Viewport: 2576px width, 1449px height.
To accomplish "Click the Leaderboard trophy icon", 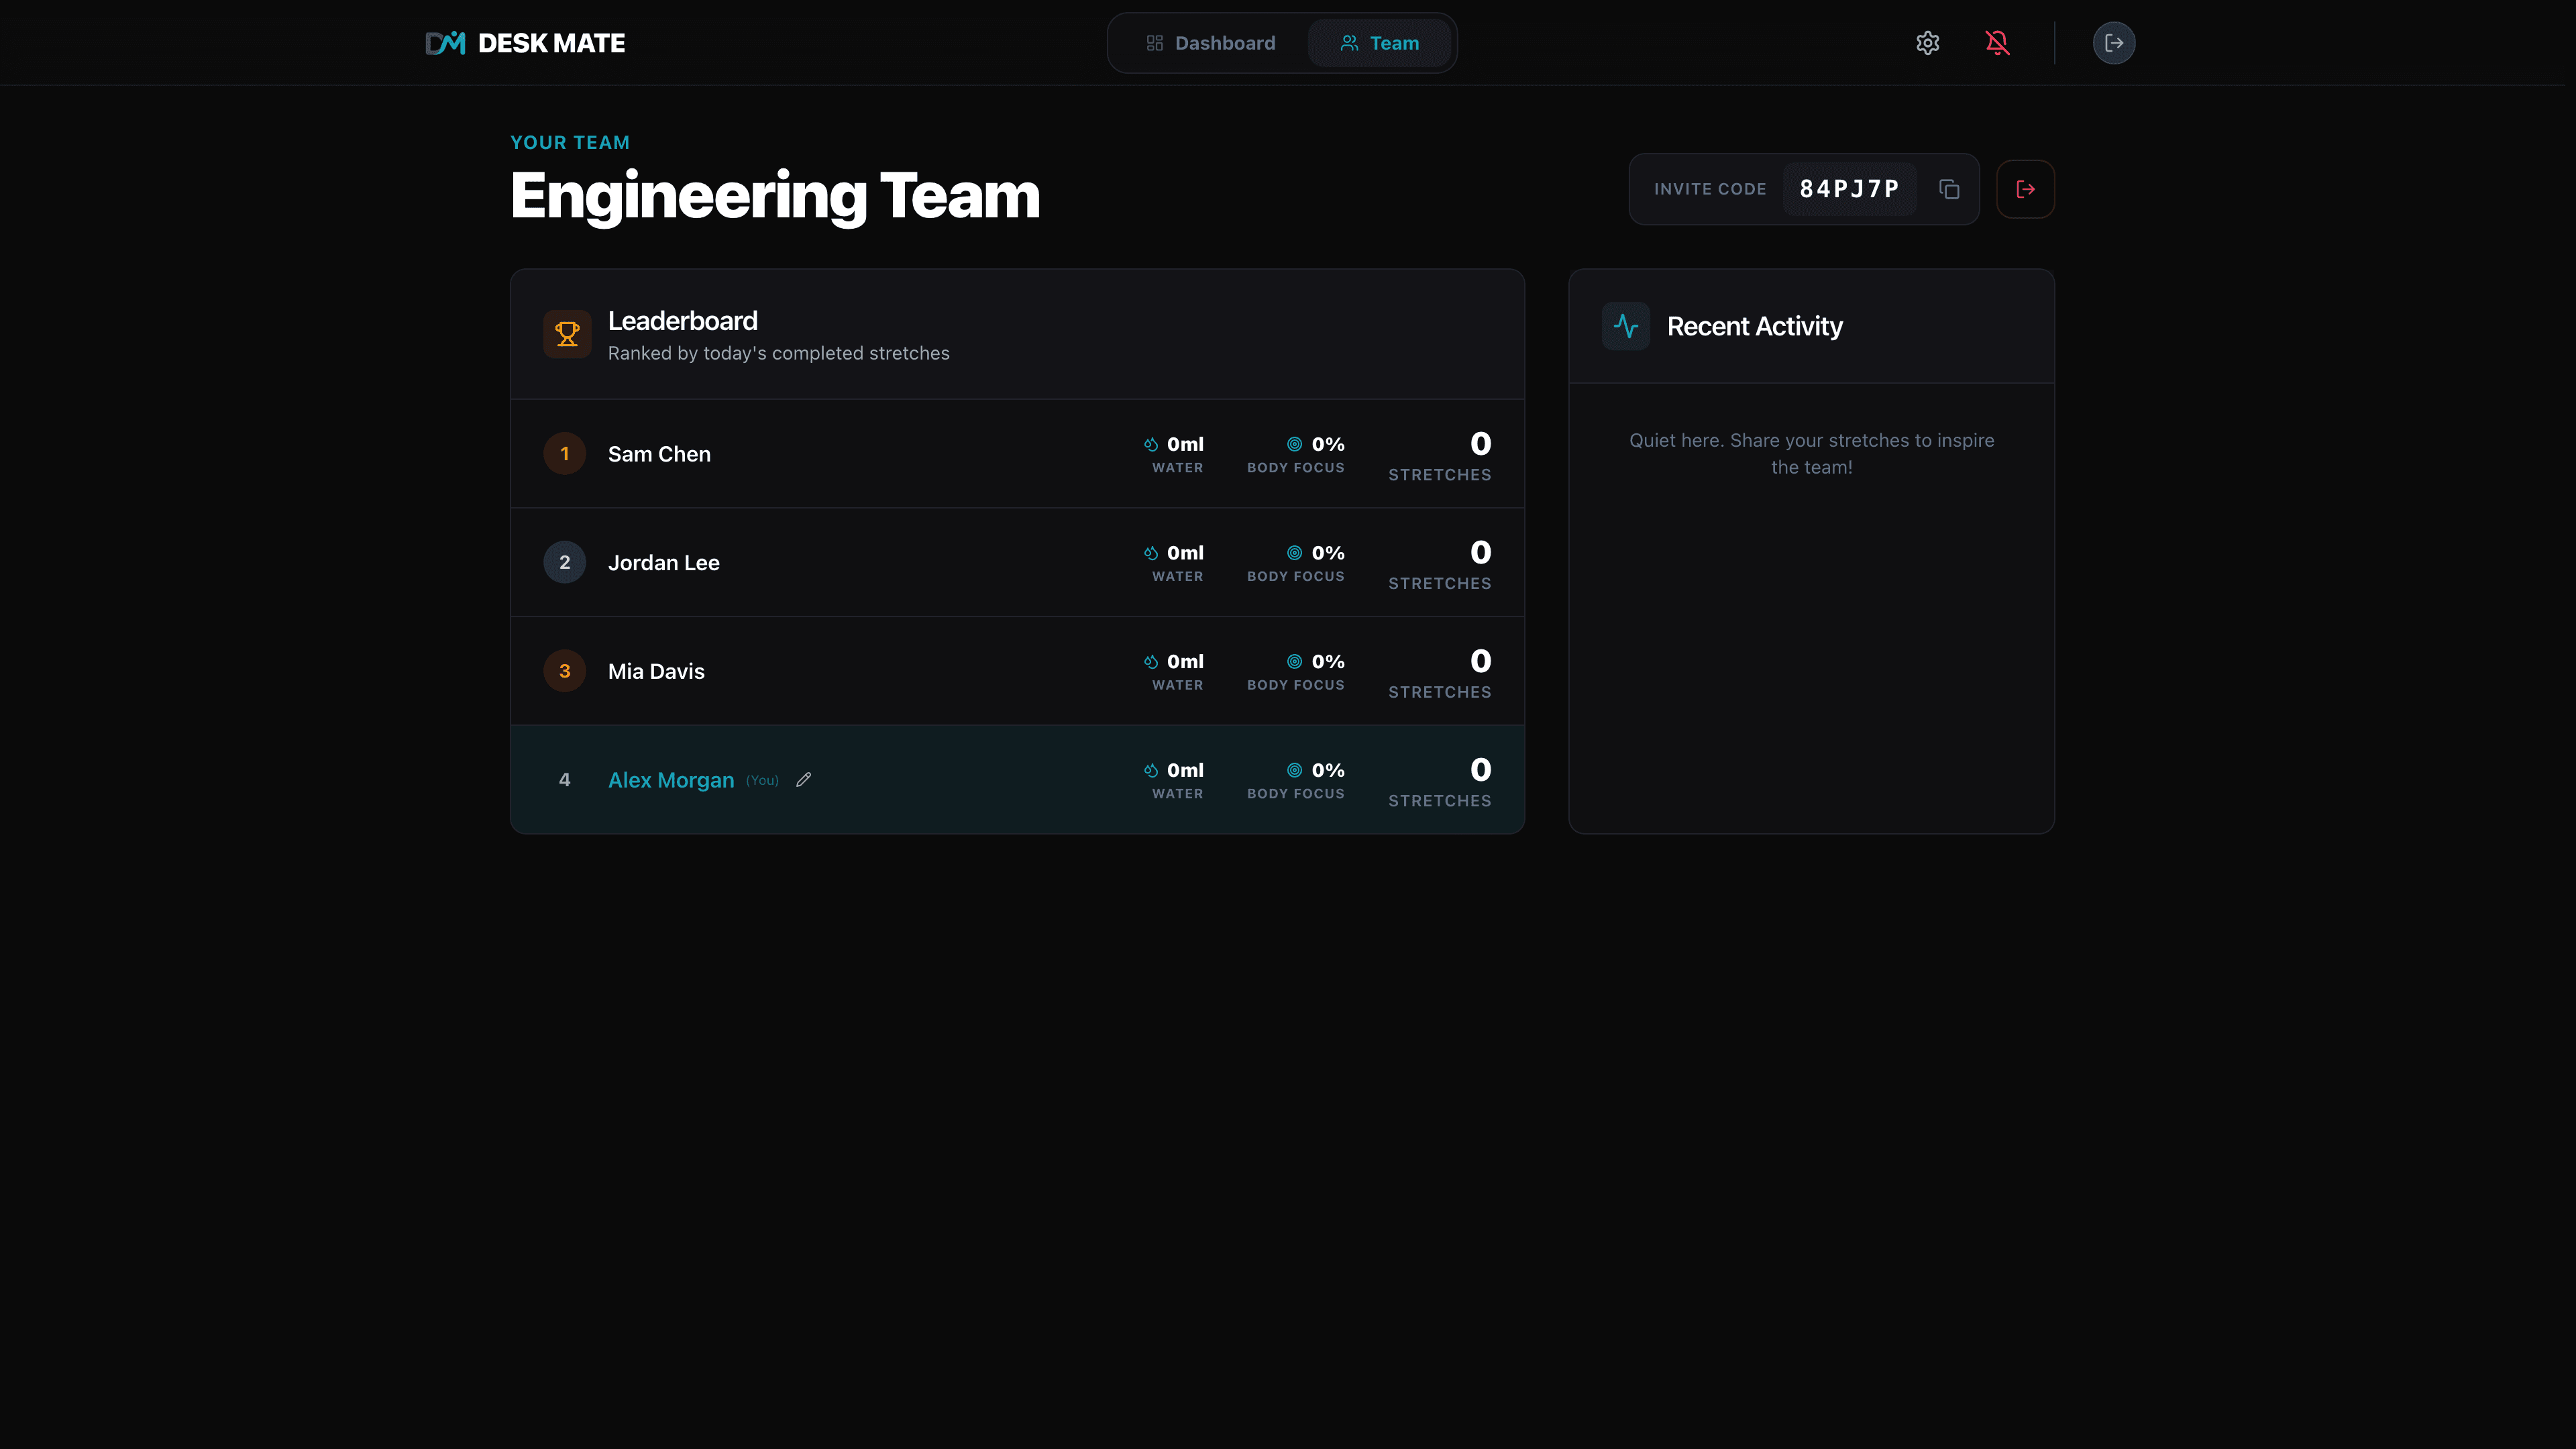I will pos(567,334).
